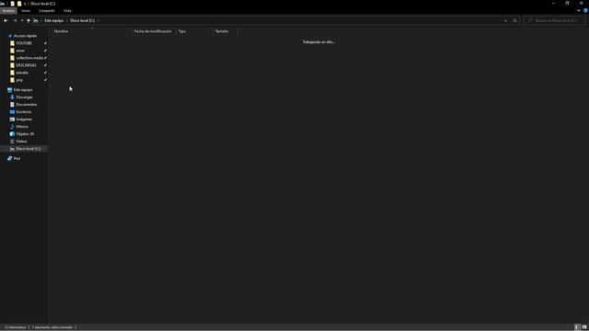
Task: Select Disco local (C:) in the breadcrumb
Action: tap(83, 20)
